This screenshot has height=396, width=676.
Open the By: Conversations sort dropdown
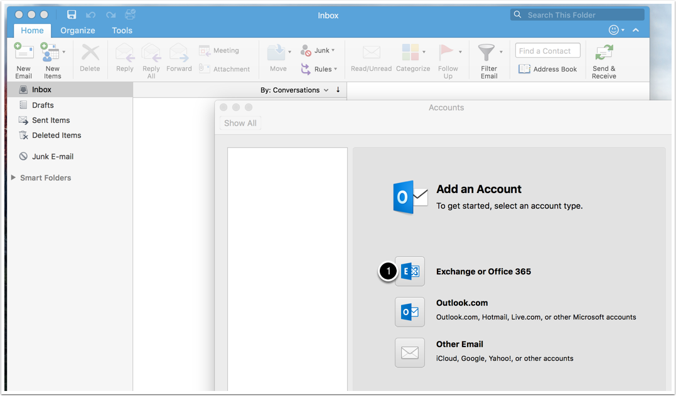point(294,90)
